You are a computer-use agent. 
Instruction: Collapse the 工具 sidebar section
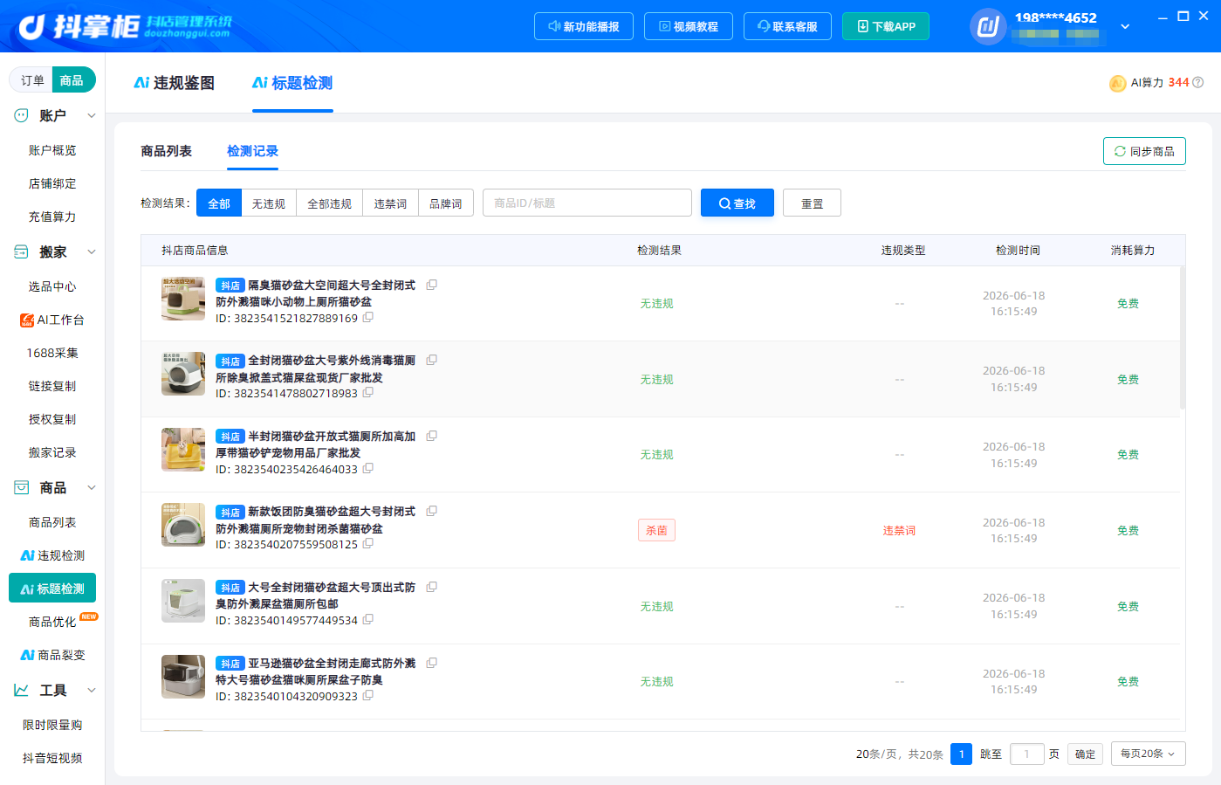coord(92,690)
